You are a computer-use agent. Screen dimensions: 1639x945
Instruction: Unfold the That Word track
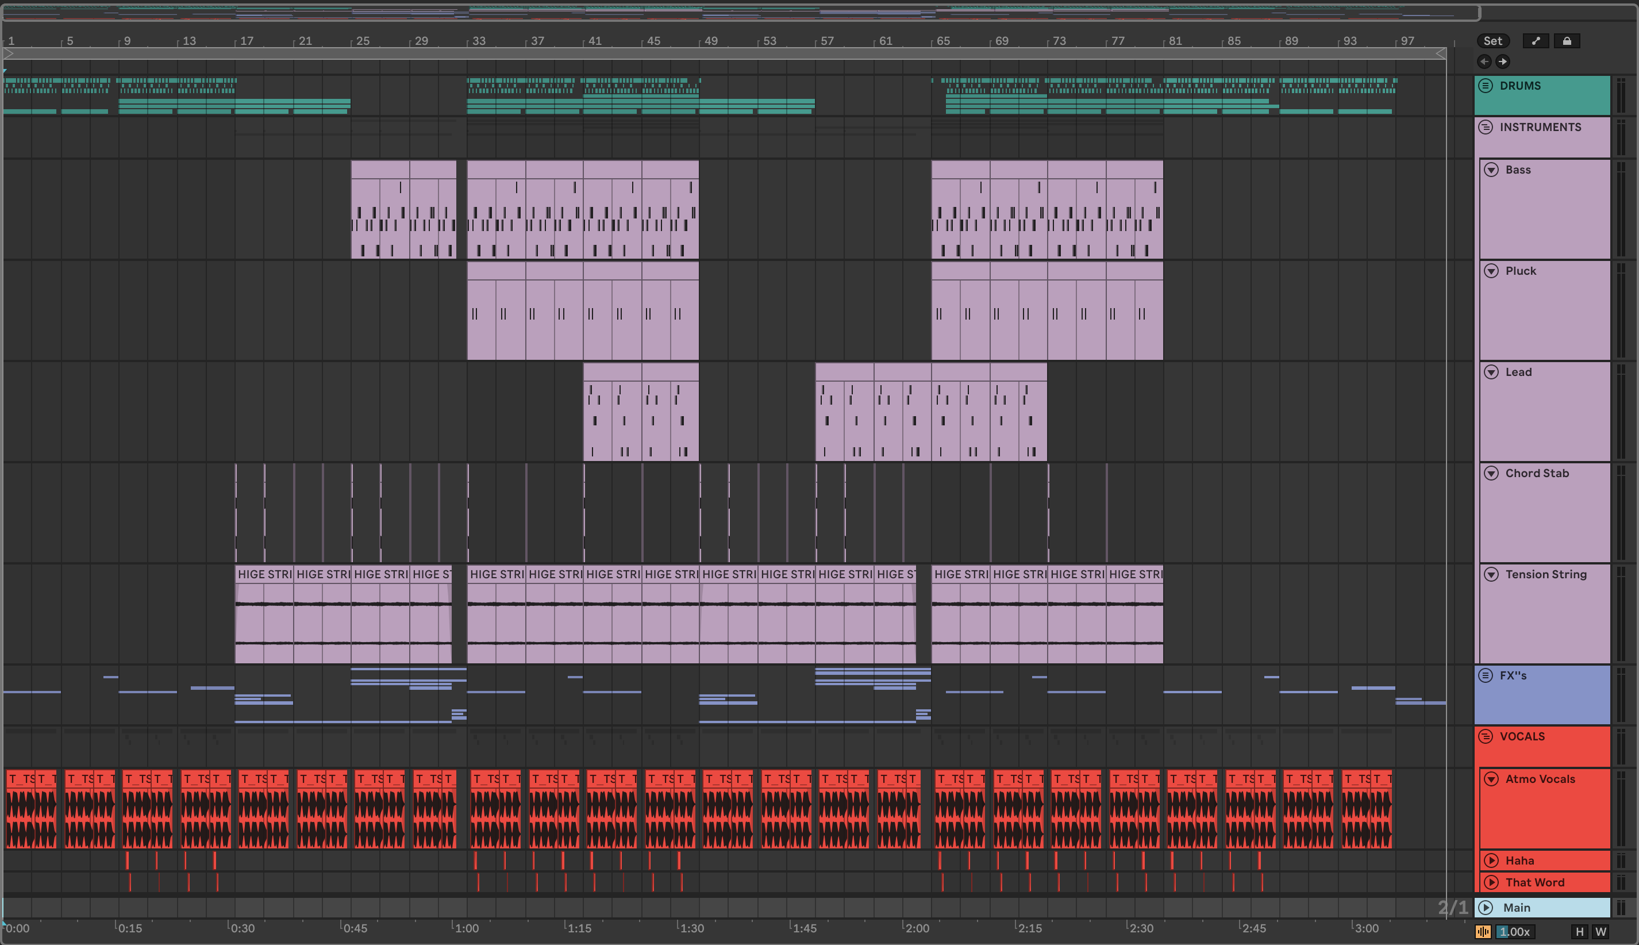click(1492, 883)
